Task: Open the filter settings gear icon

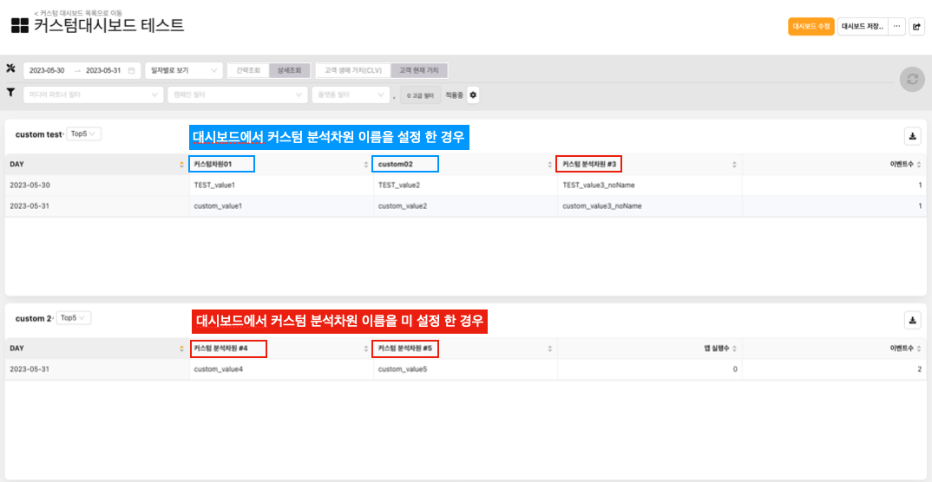Action: [473, 94]
